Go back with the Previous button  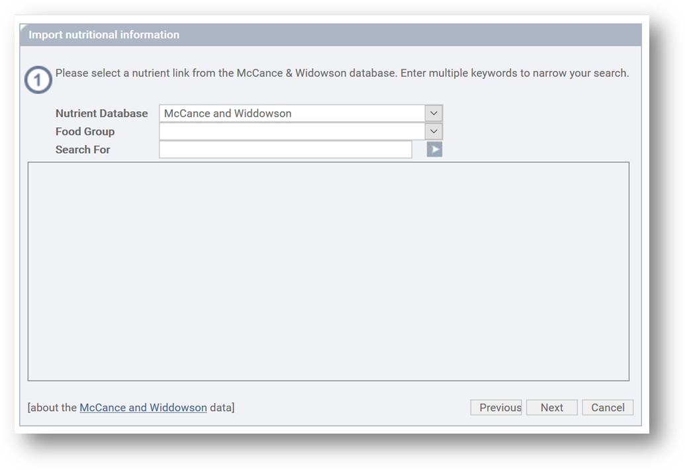coord(496,408)
